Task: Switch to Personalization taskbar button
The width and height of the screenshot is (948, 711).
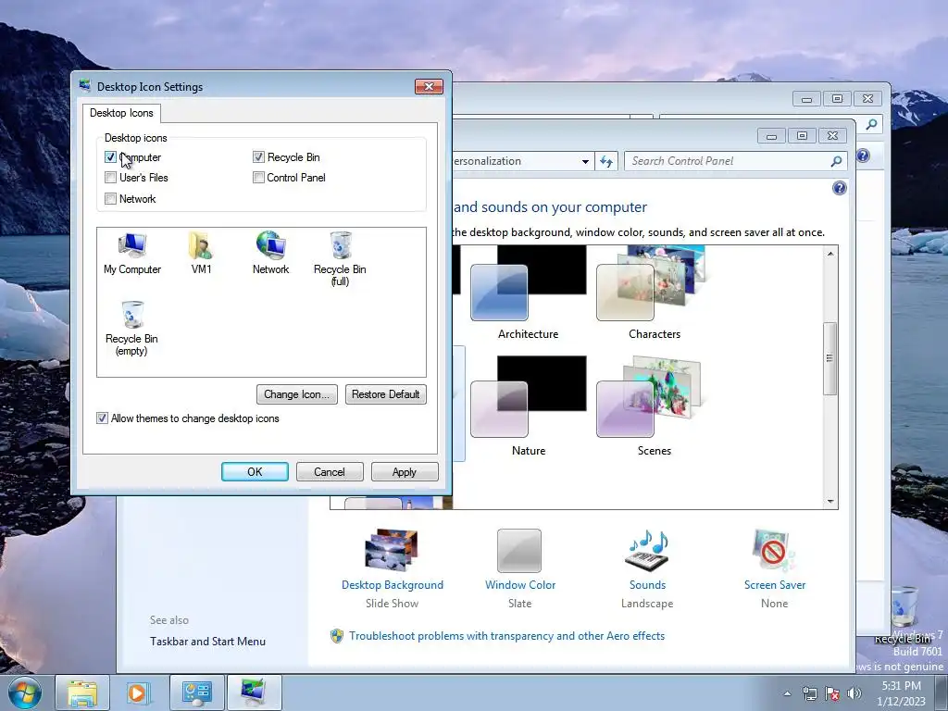Action: tap(254, 693)
